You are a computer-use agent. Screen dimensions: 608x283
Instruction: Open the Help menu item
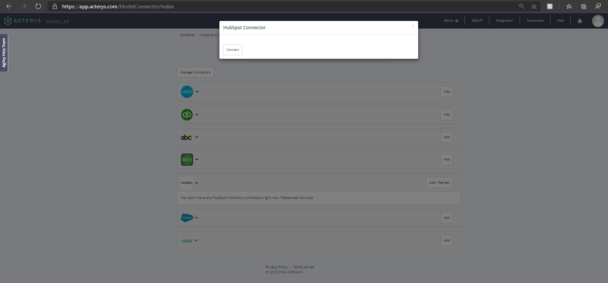pyautogui.click(x=560, y=21)
